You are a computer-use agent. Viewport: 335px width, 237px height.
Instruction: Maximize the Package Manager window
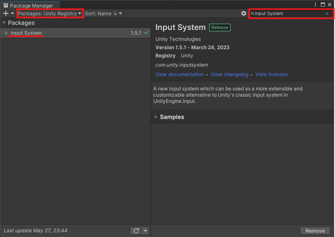pyautogui.click(x=323, y=5)
